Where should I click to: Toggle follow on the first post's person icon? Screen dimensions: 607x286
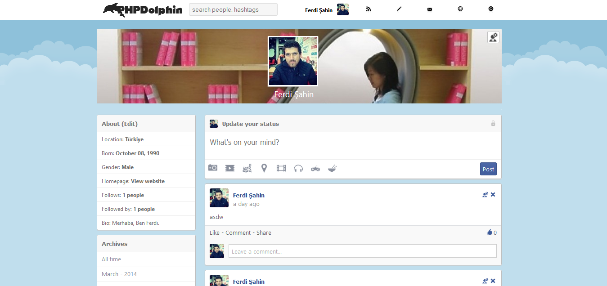[x=485, y=194]
